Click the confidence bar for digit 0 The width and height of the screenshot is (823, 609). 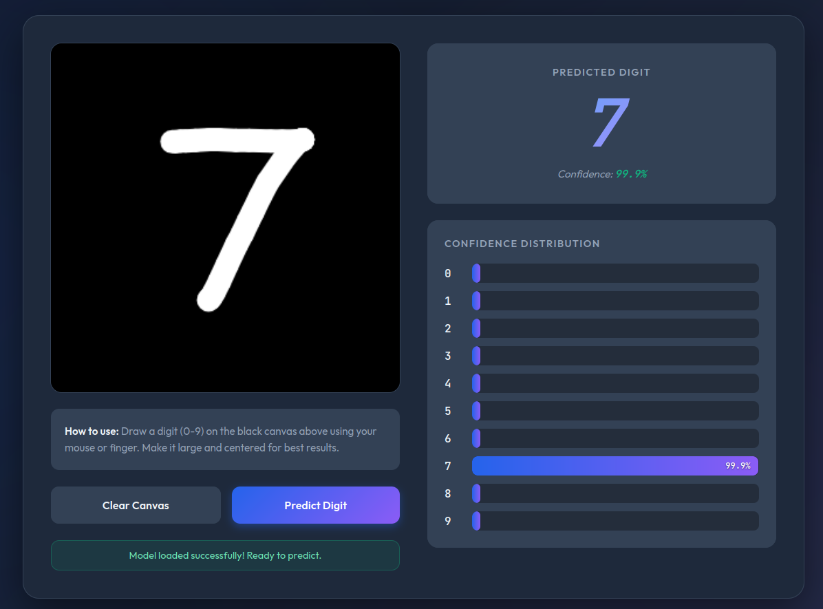(614, 273)
